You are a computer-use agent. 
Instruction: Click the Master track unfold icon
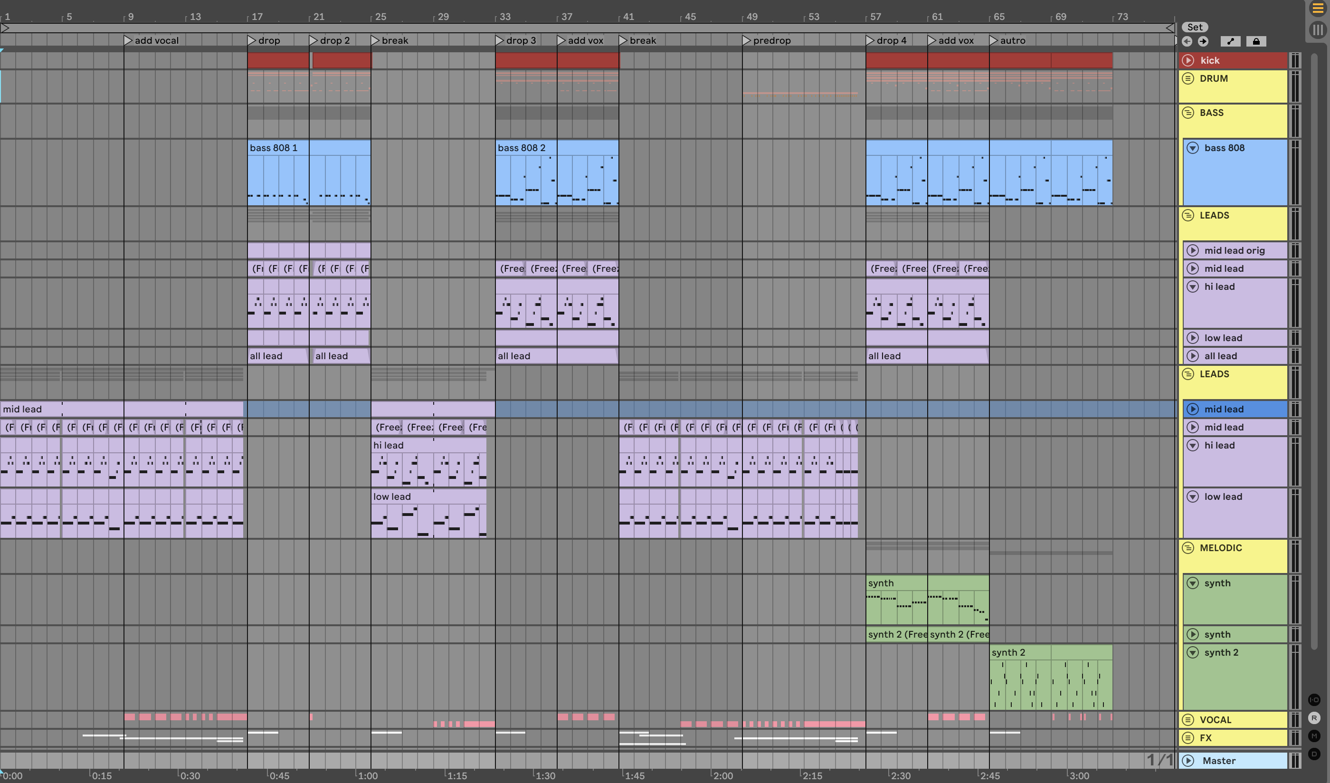pyautogui.click(x=1188, y=760)
